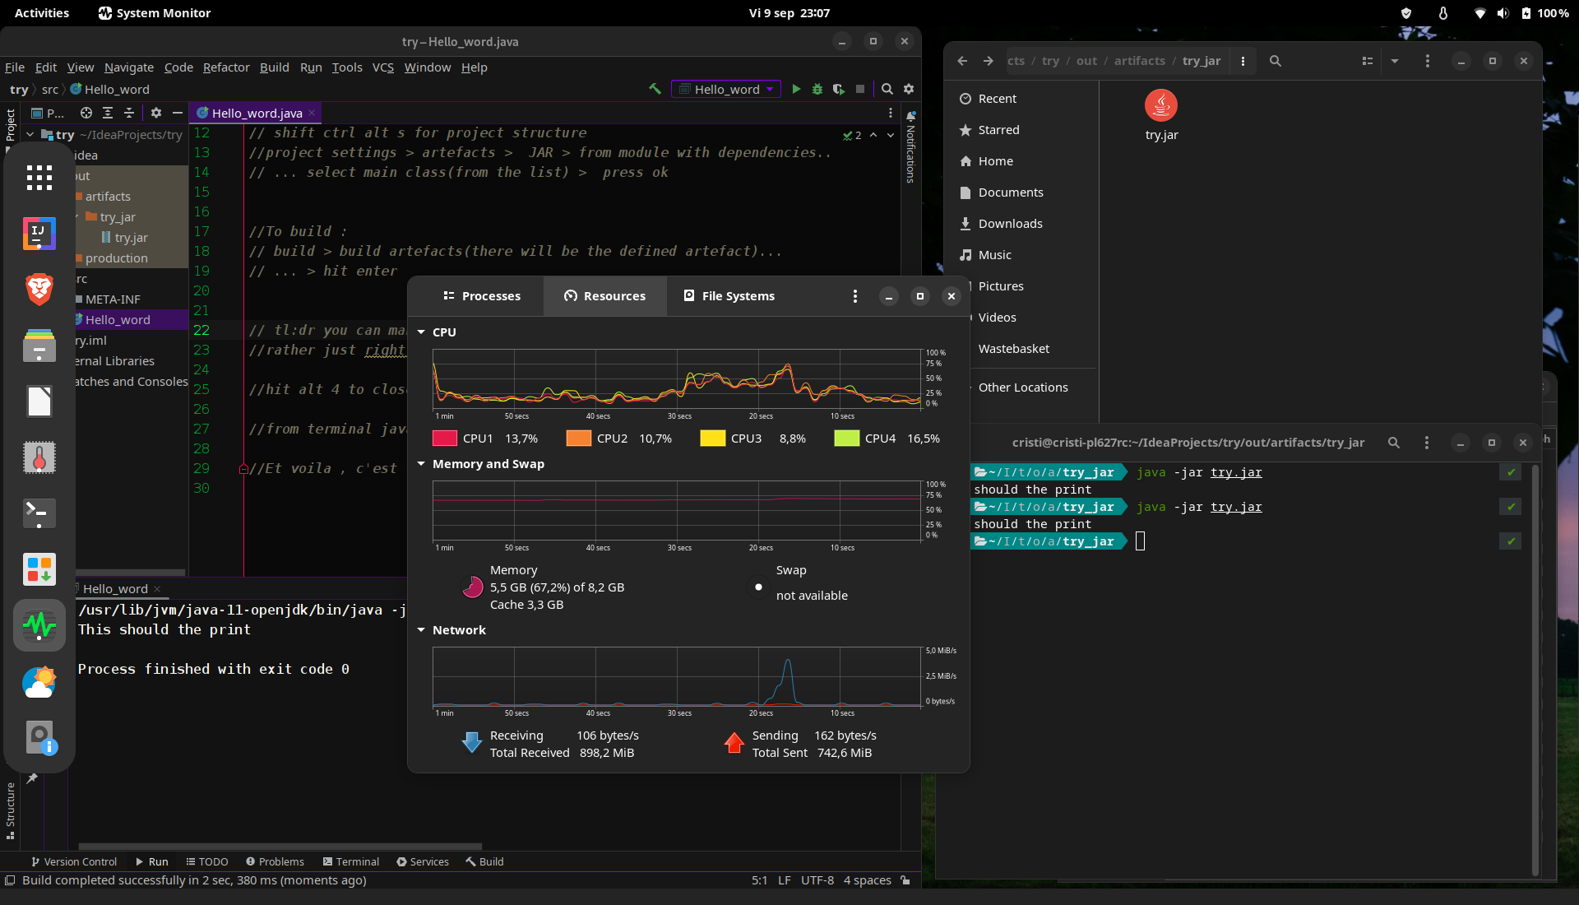Collapse the try project root node
This screenshot has height=905, width=1579.
[x=30, y=135]
